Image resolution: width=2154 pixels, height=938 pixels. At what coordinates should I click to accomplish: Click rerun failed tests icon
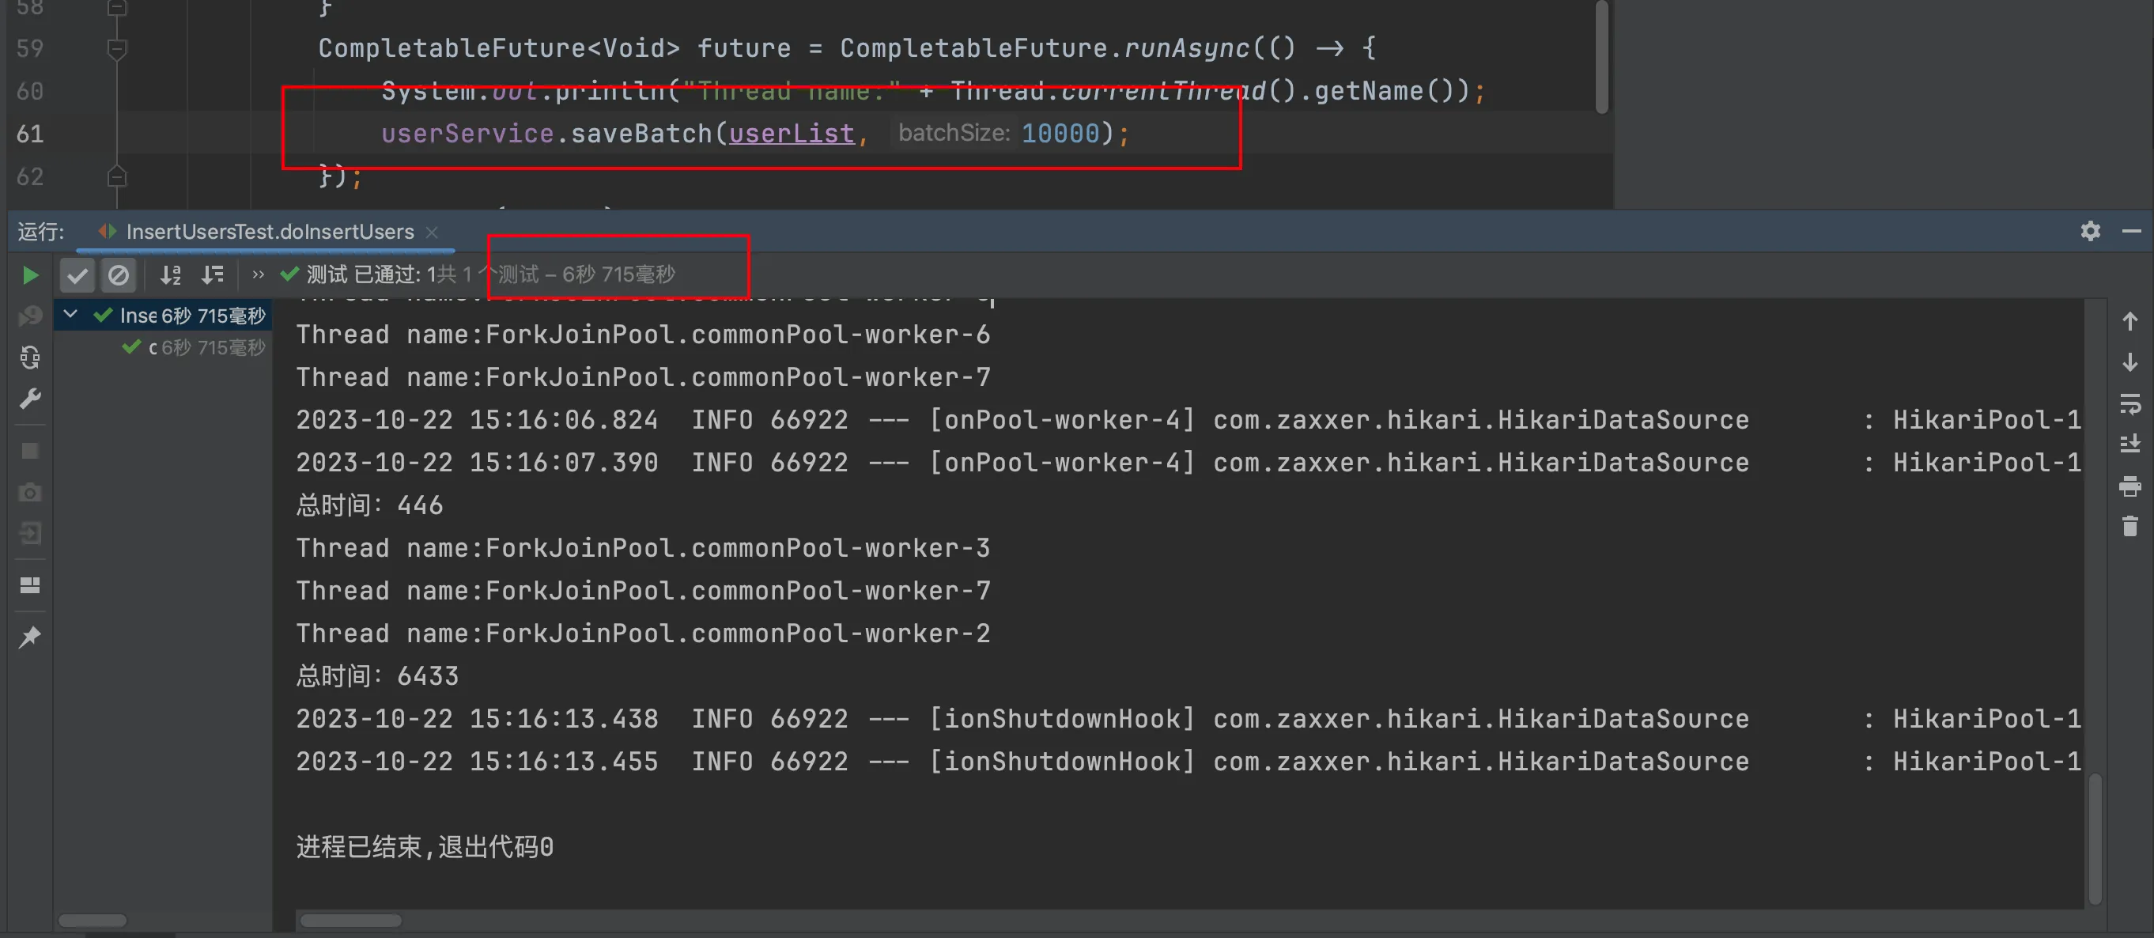(x=30, y=316)
